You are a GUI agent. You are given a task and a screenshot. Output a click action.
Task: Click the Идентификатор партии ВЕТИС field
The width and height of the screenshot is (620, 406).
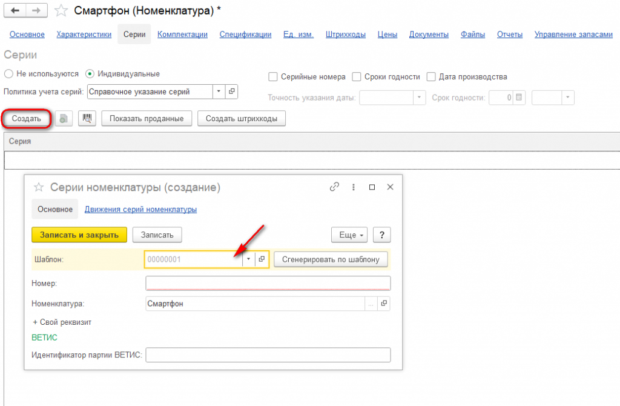click(268, 354)
